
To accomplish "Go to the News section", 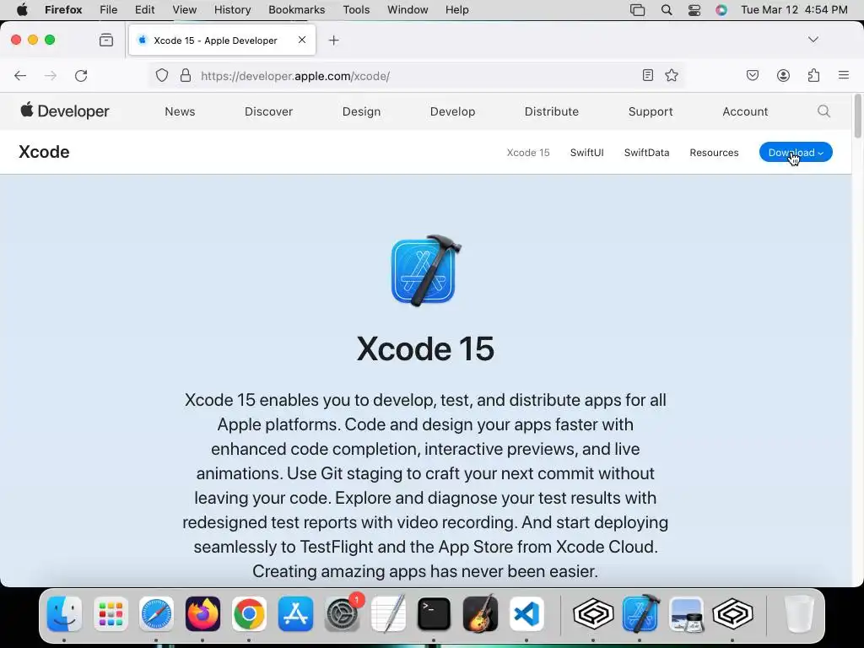I will [x=181, y=111].
